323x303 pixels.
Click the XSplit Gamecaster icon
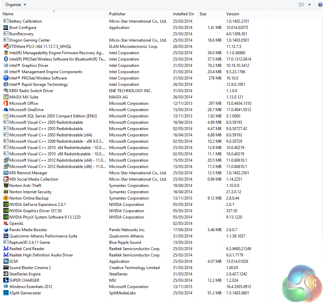6,293
